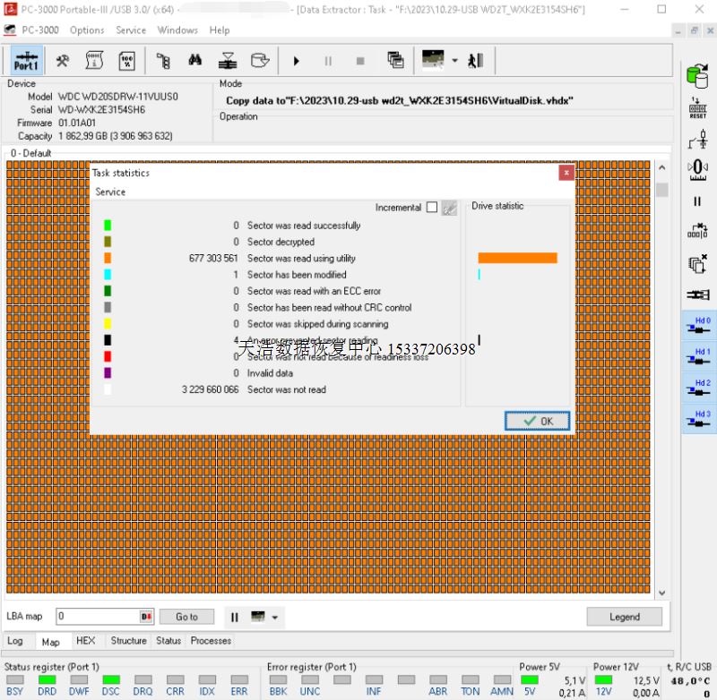Toggle head Hd 0 in sidebar
The width and height of the screenshot is (717, 700).
coord(697,325)
